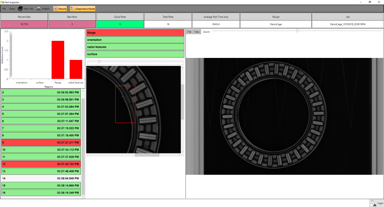The width and height of the screenshot is (384, 207).
Task: Click the Diagnostics Mode wrench icon
Action: click(73, 9)
